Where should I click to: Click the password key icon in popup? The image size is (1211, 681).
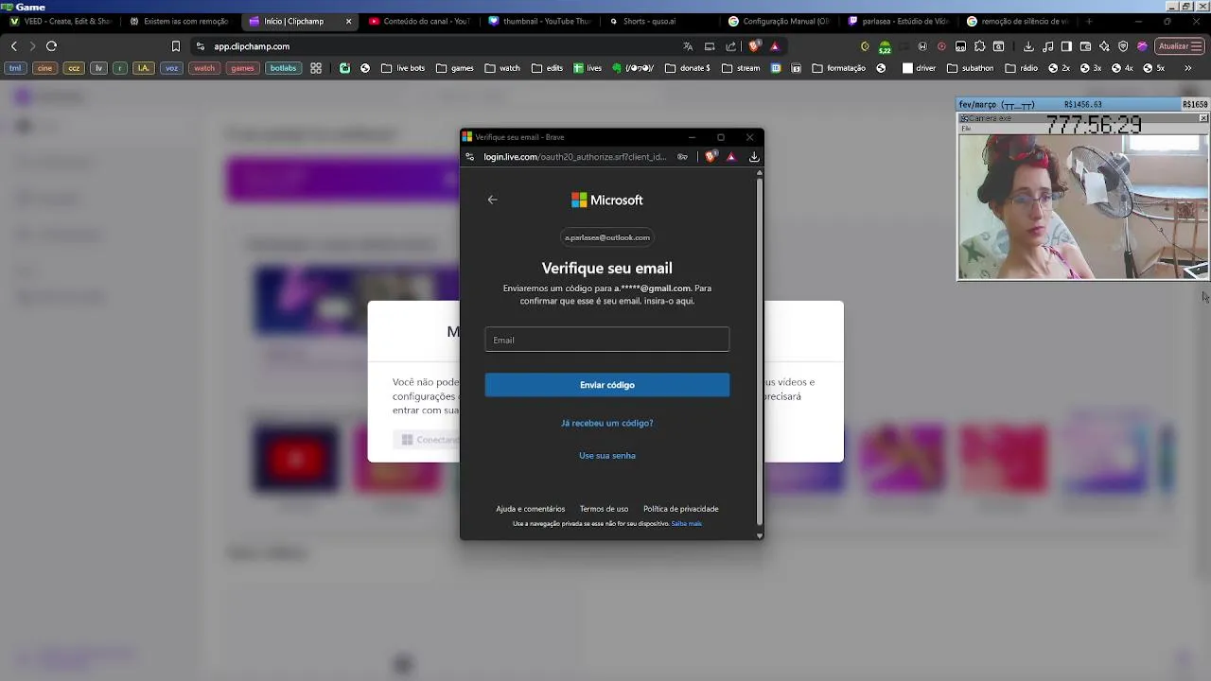coord(682,157)
